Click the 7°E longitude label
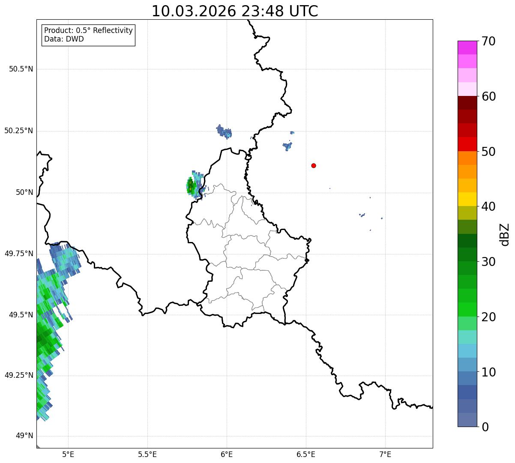This screenshot has height=463, width=515. (x=385, y=454)
